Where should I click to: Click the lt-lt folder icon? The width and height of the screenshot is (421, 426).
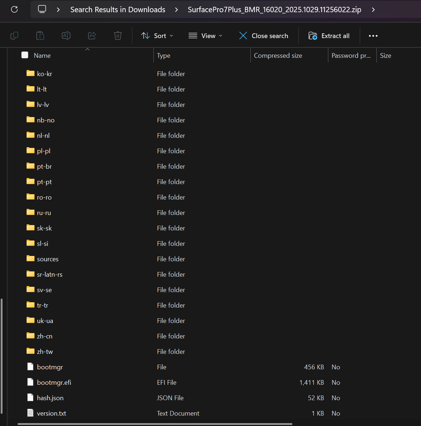coord(31,89)
